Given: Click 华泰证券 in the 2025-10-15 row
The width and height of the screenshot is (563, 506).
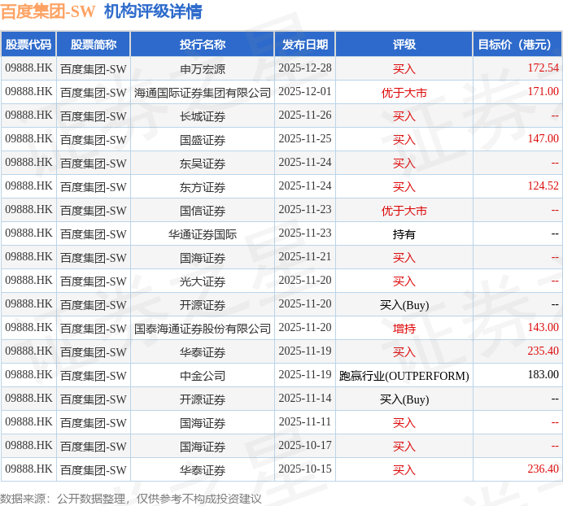Looking at the screenshot, I should click(x=203, y=470).
